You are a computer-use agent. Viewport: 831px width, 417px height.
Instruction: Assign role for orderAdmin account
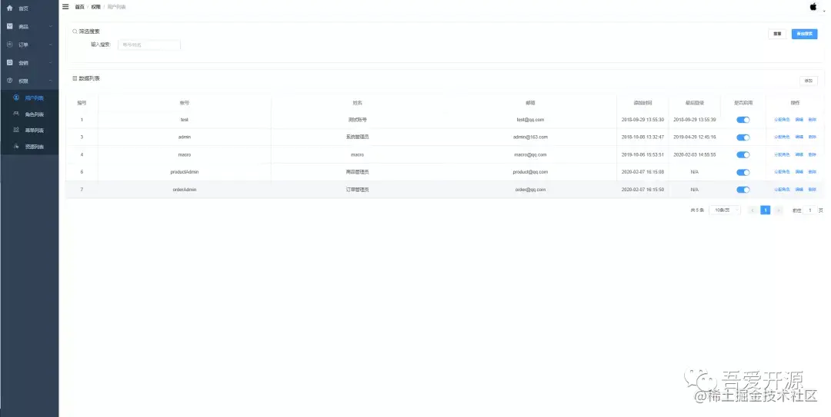coord(782,190)
